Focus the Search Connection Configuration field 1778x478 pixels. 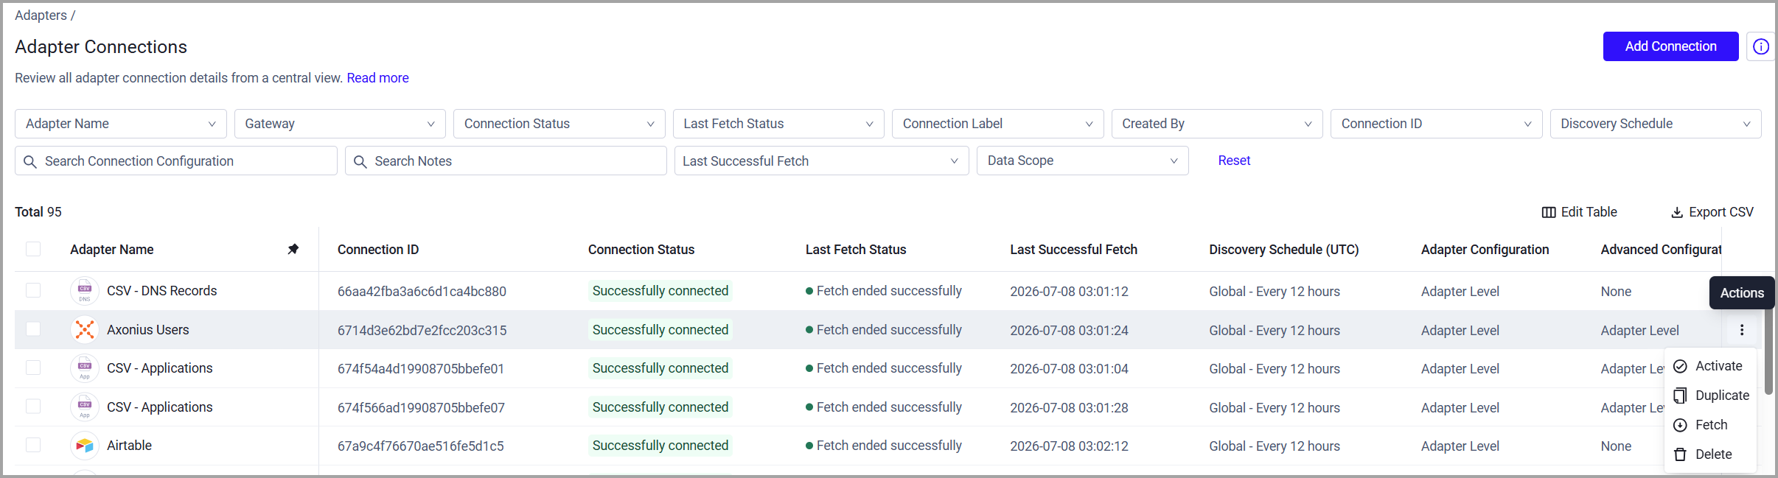coord(176,161)
